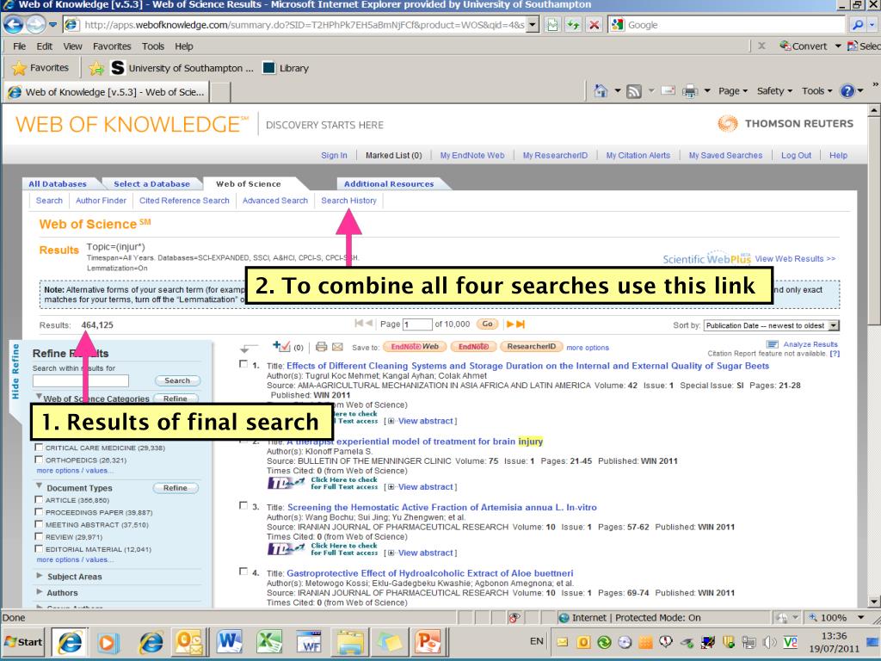Open Windows Media Player from taskbar
881x661 pixels.
tap(108, 642)
